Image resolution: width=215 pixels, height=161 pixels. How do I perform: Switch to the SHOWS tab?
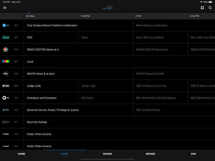click(x=107, y=154)
